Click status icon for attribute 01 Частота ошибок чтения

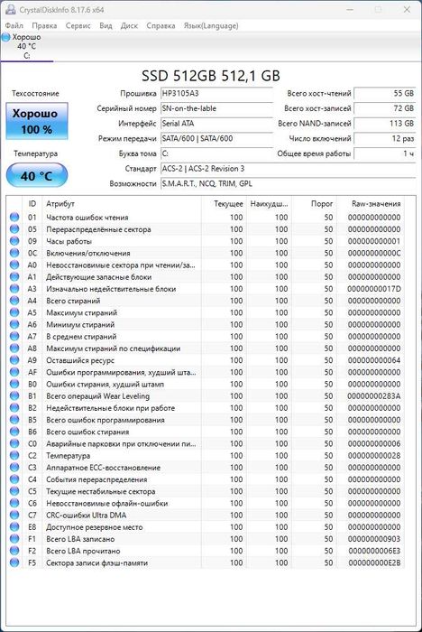tap(14, 218)
